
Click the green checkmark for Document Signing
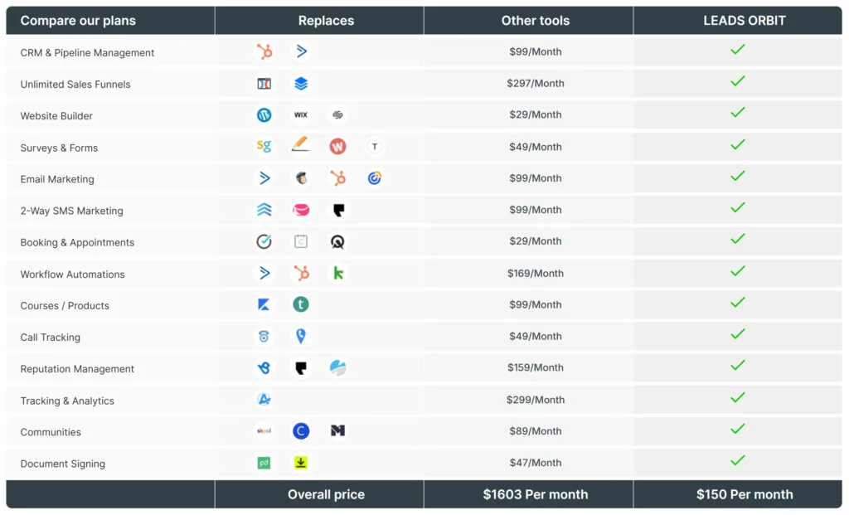[x=737, y=460]
